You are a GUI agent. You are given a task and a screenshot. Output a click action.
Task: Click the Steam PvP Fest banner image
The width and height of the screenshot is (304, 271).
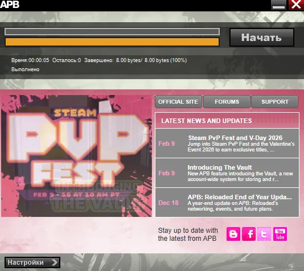[x=76, y=155]
